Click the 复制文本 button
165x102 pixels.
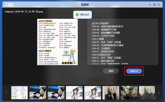click(x=134, y=71)
